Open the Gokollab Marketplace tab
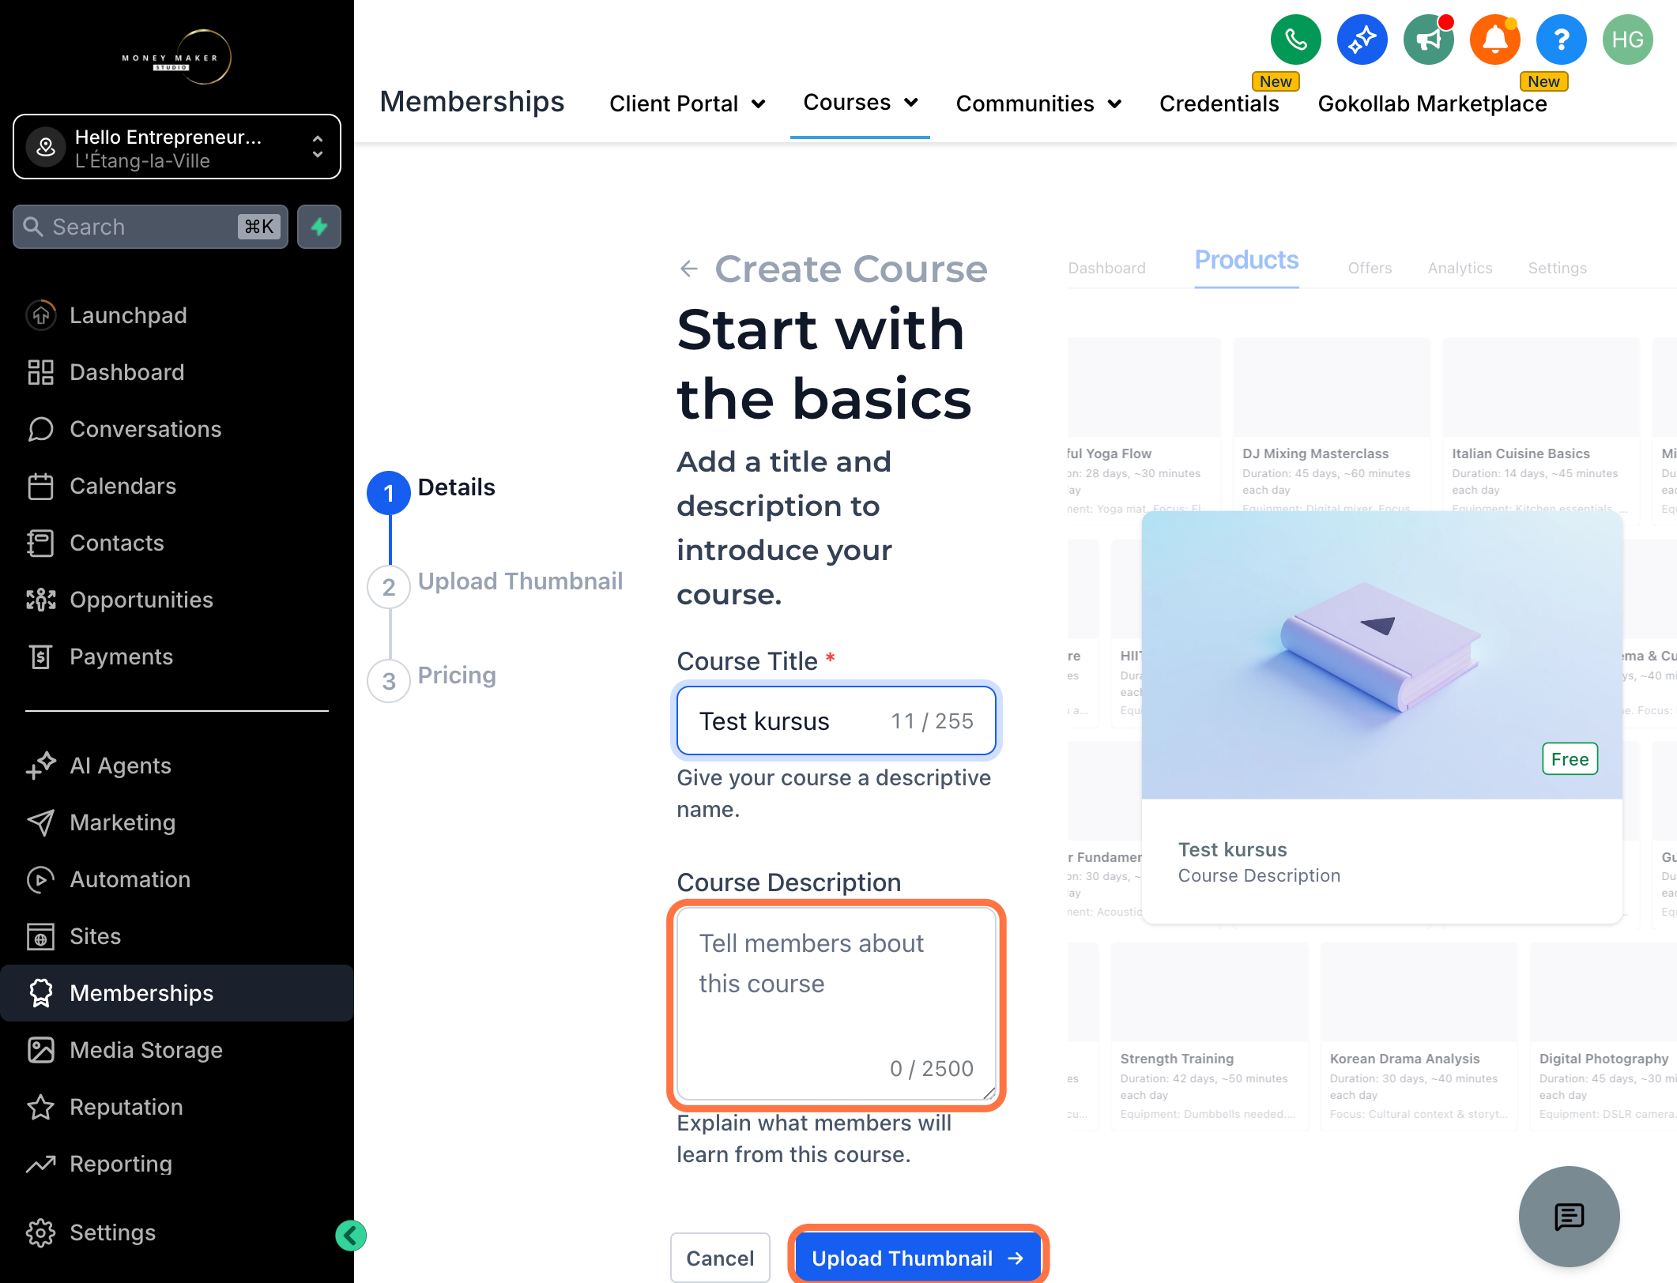 coord(1432,103)
